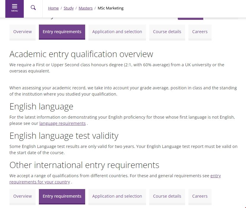
Task: Open Application and selection in upper tab bar
Action: 117,32
